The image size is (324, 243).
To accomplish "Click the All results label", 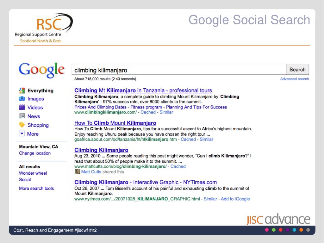I will click(29, 166).
